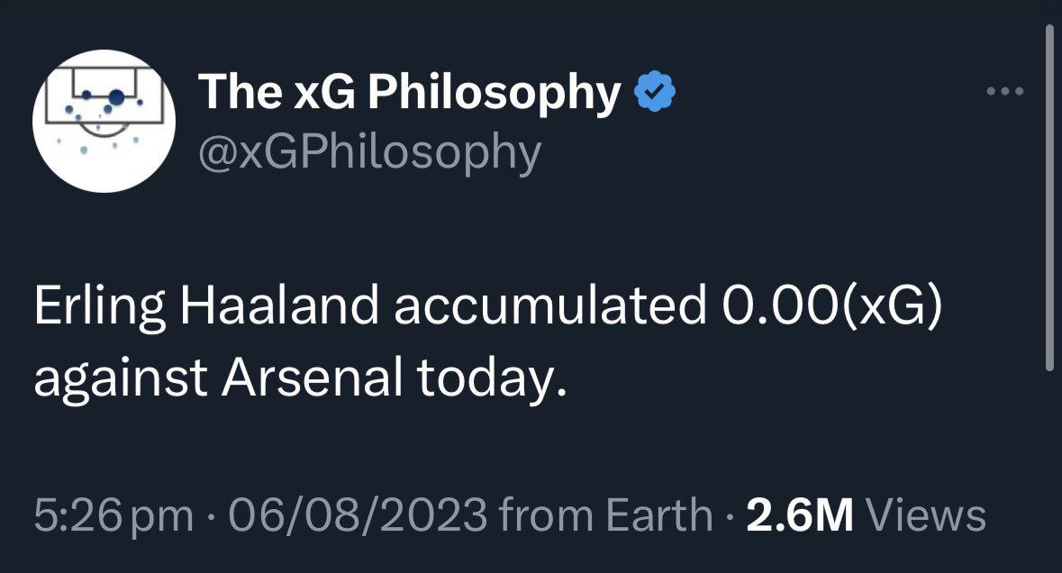Click the blue verified checkmark badge
The image size is (1062, 573).
coord(656,93)
